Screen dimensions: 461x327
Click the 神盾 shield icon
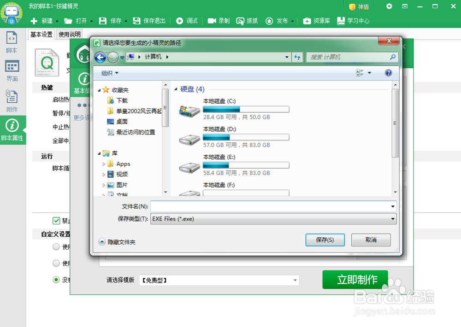tap(352, 7)
